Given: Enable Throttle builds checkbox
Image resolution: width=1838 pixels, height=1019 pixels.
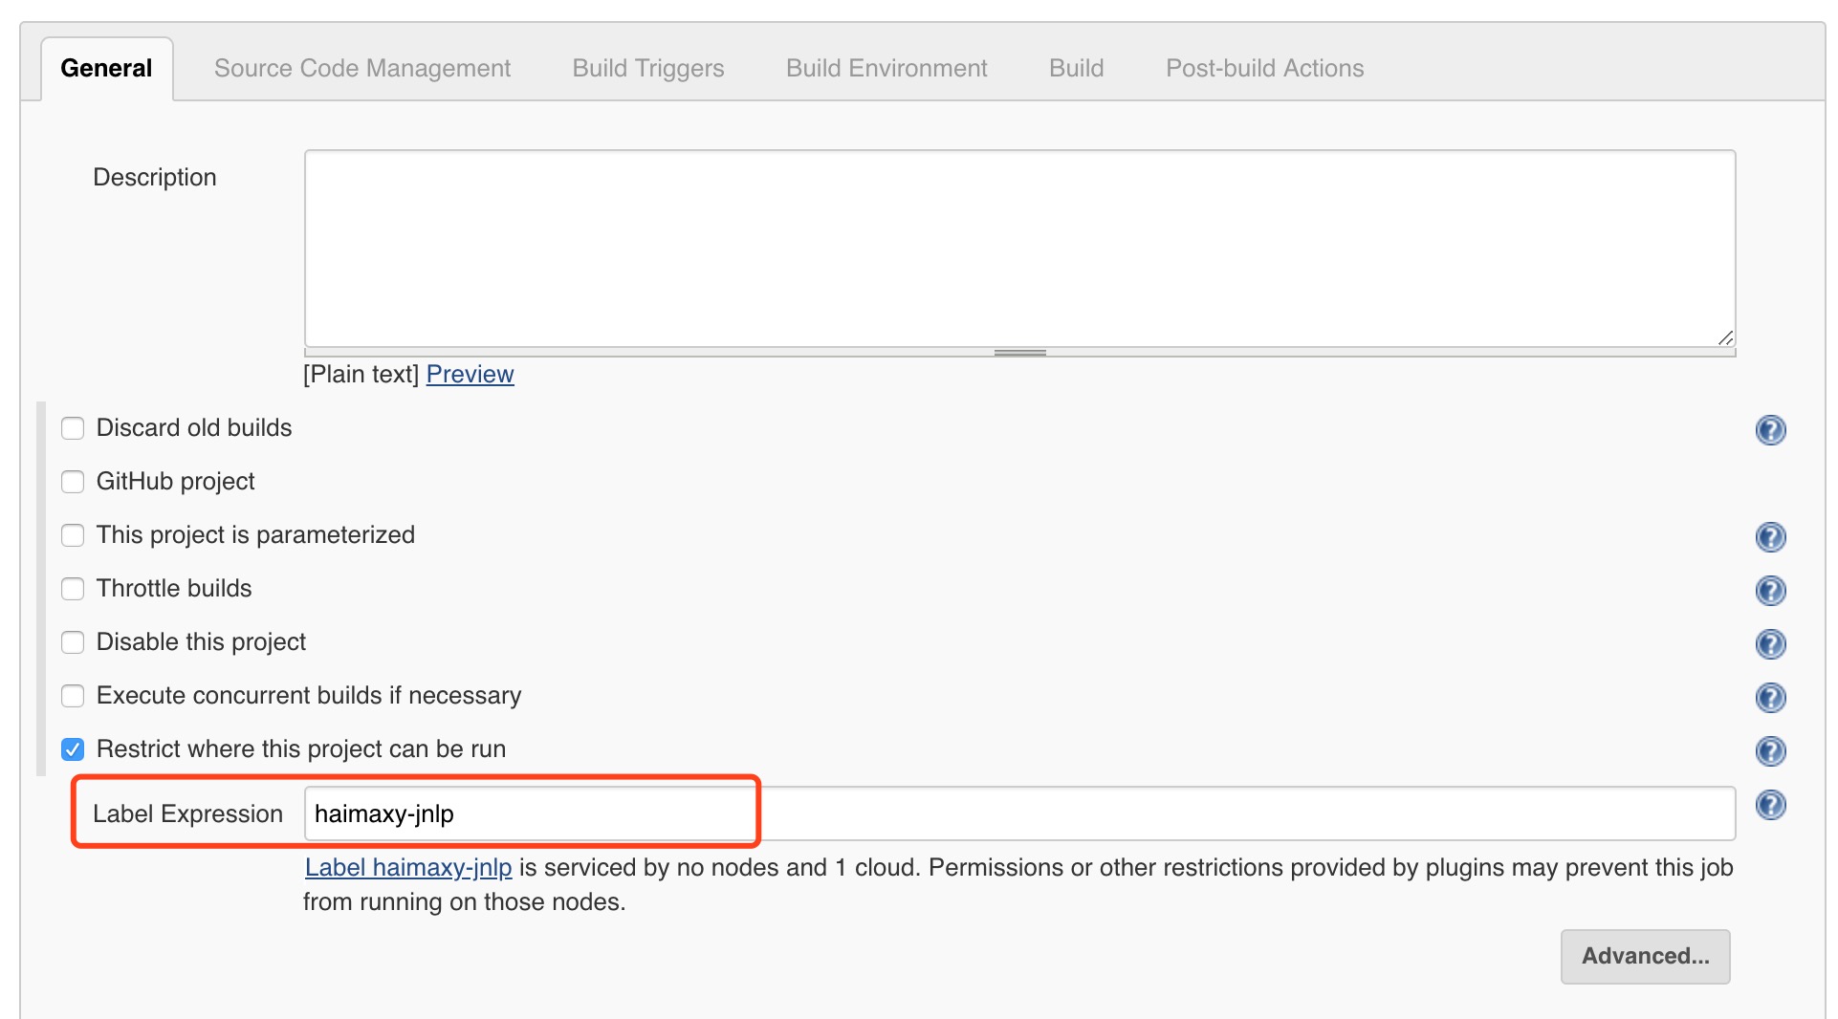Looking at the screenshot, I should point(73,589).
